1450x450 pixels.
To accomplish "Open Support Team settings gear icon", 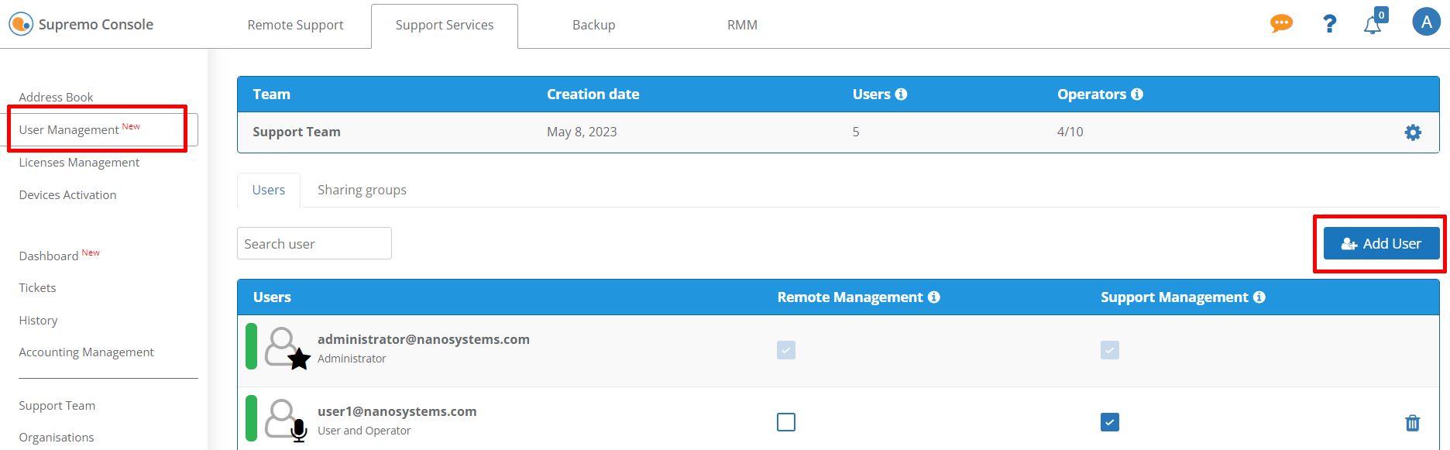I will click(1413, 132).
